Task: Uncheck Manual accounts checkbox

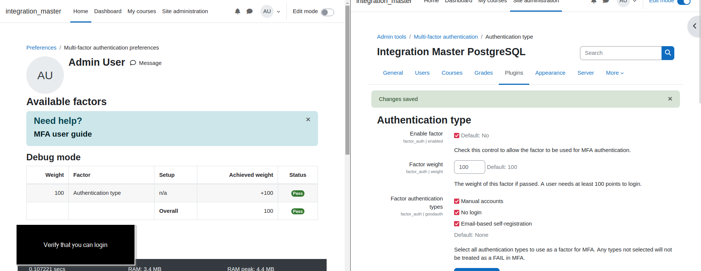Action: [x=457, y=201]
